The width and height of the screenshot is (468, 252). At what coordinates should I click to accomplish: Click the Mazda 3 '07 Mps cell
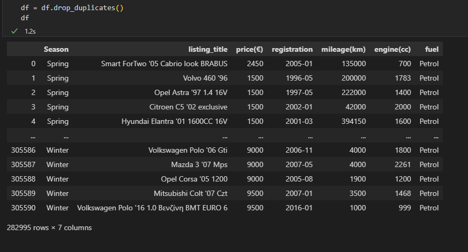[199, 164]
